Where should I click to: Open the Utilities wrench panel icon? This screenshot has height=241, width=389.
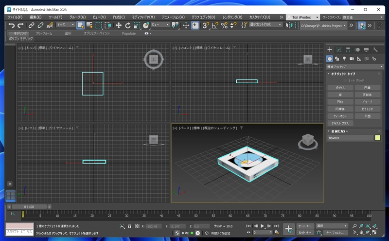point(375,50)
